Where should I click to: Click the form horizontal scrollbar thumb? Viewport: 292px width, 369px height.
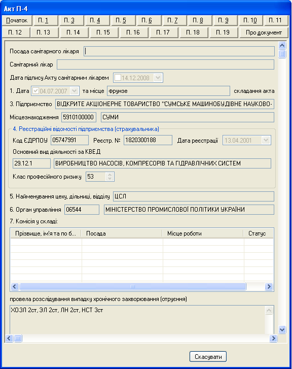18,339
